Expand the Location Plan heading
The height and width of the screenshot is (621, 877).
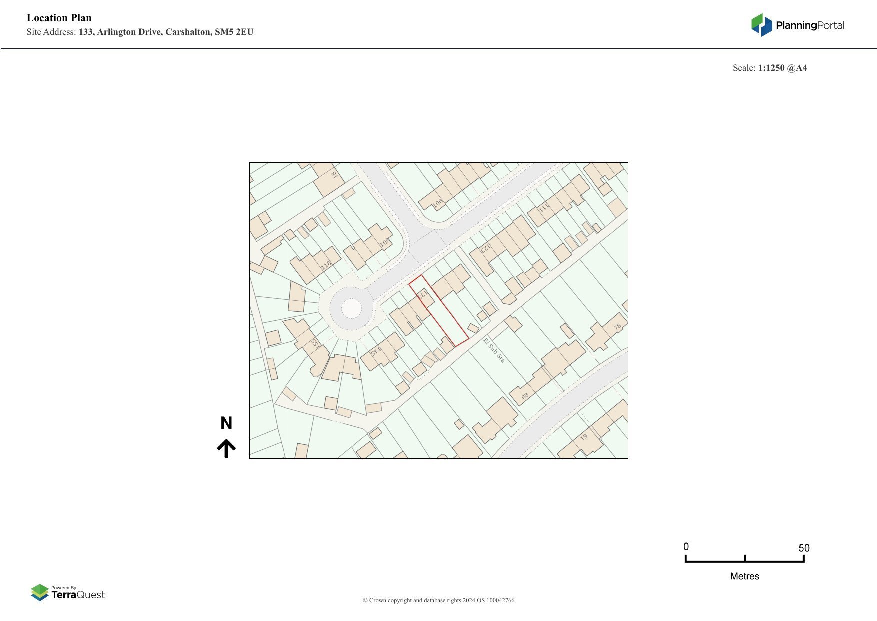click(x=59, y=18)
